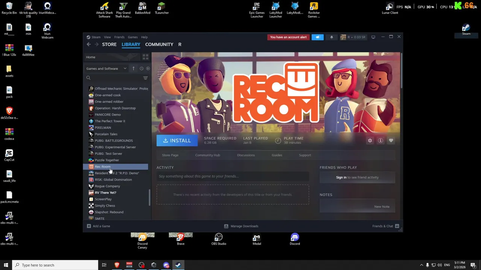Image resolution: width=481 pixels, height=270 pixels.
Task: Show recent games clock filter
Action: pyautogui.click(x=141, y=68)
